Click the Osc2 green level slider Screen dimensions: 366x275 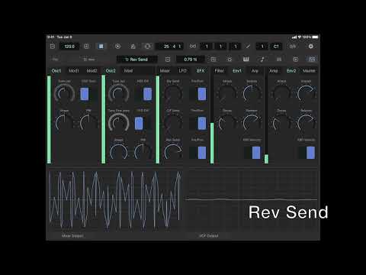pos(104,119)
